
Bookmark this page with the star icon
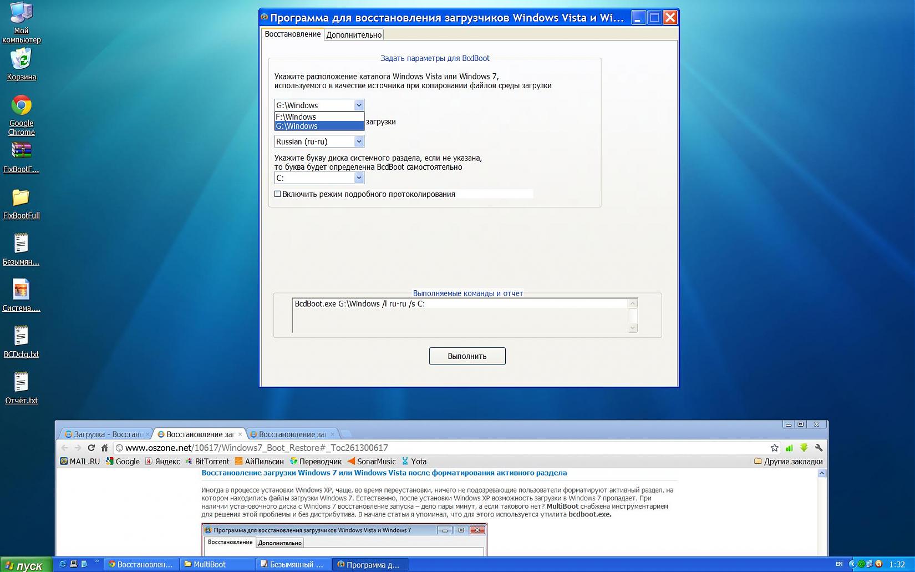point(774,448)
